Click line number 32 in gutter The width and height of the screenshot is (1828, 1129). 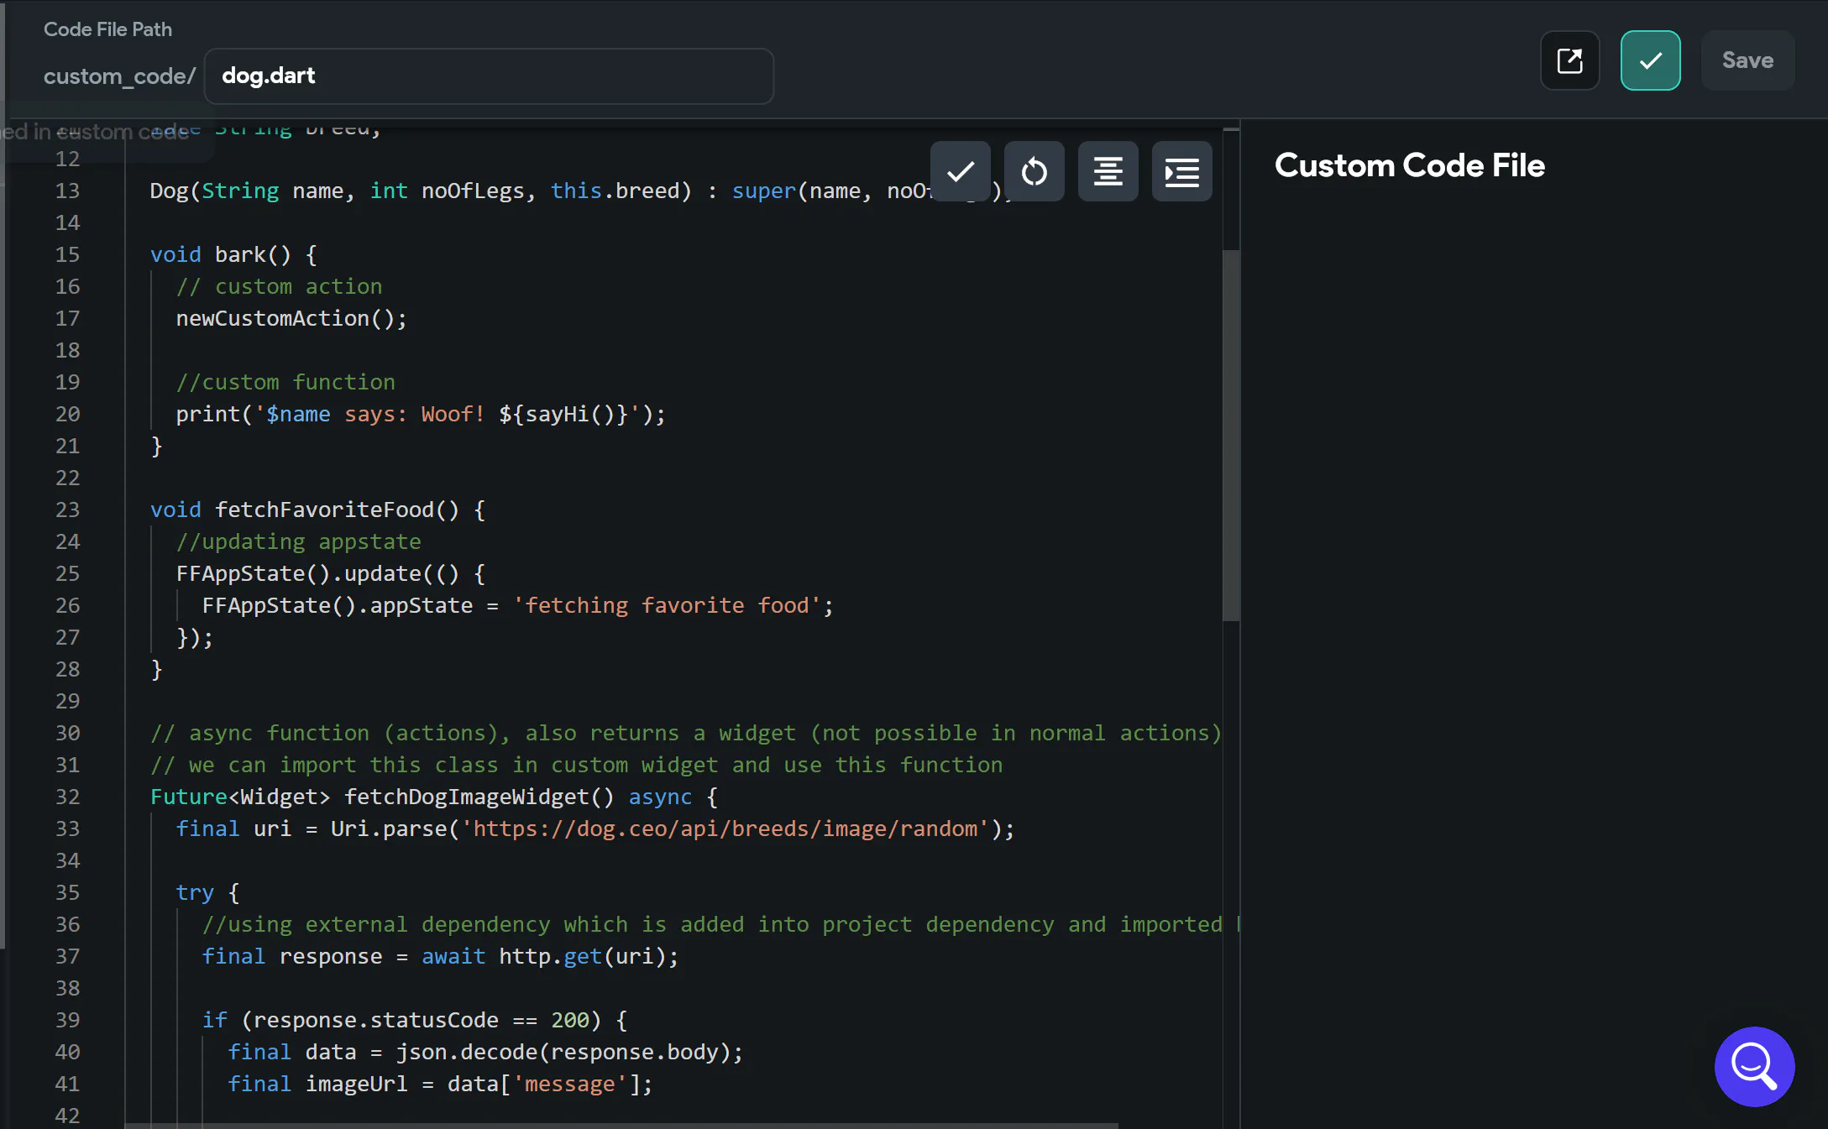(x=67, y=797)
